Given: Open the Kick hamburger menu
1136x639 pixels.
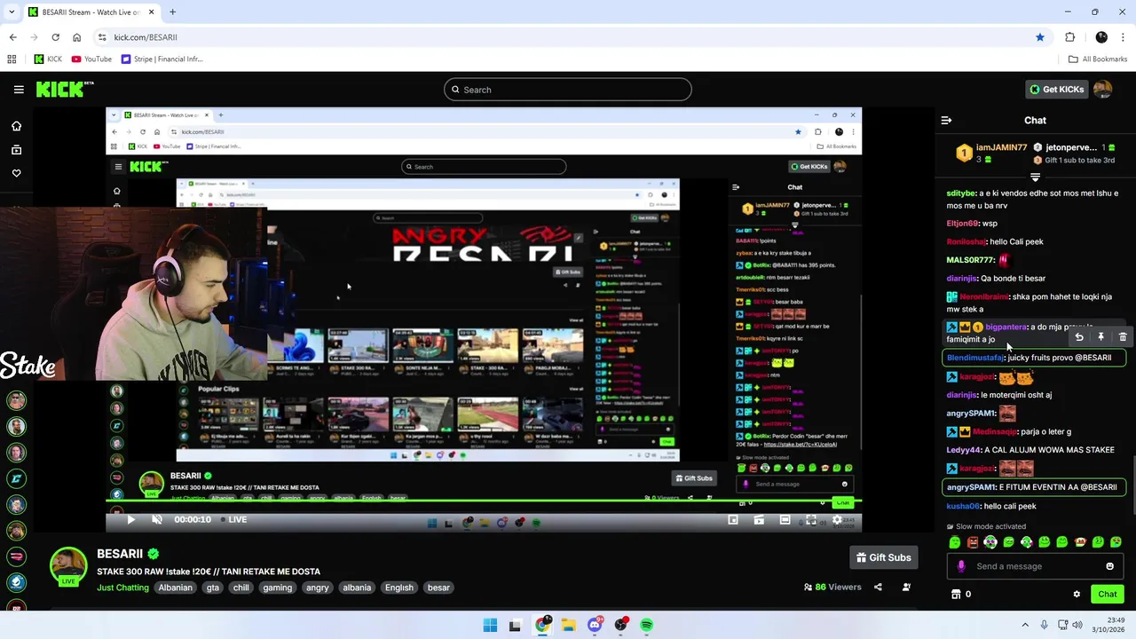Looking at the screenshot, I should tap(19, 90).
